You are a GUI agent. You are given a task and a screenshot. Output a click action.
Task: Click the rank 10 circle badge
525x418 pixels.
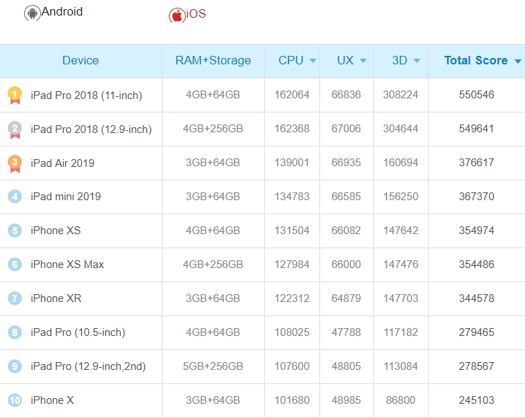[15, 400]
